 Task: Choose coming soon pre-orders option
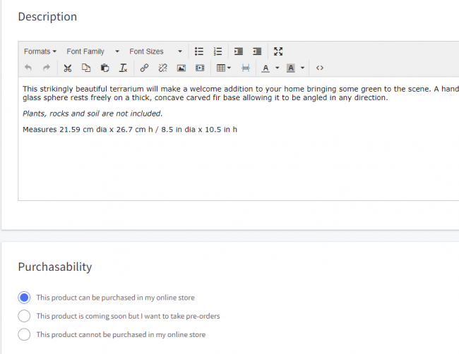(25, 316)
